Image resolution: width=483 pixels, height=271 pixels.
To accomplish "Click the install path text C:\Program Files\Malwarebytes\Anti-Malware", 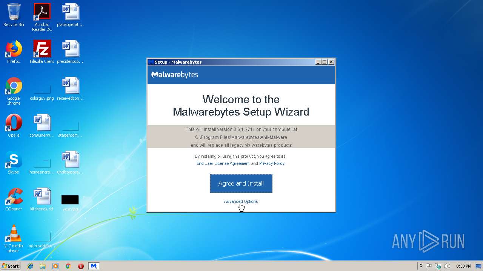I will click(241, 137).
